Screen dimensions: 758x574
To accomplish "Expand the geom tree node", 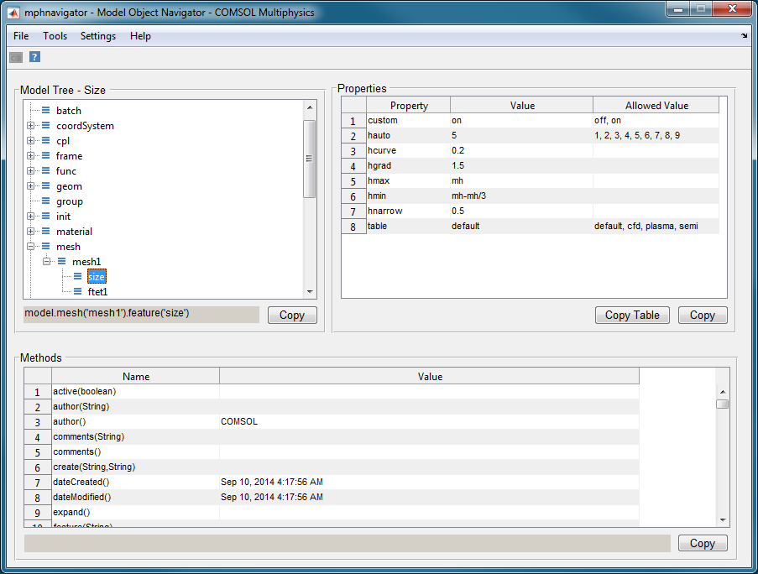I will coord(31,186).
